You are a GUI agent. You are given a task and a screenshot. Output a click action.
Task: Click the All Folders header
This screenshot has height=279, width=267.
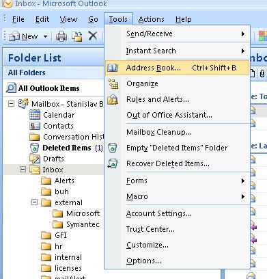tap(54, 72)
